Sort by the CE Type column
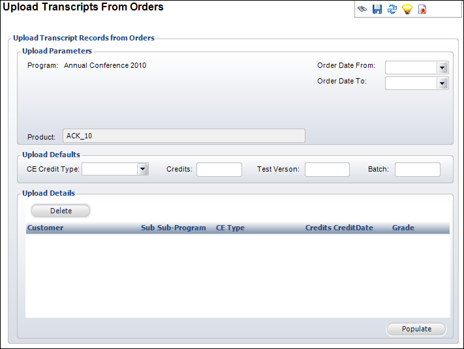 click(230, 228)
